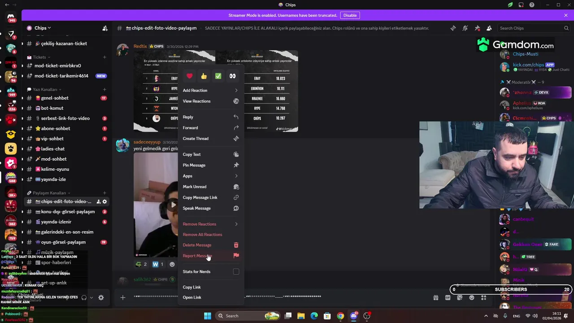The height and width of the screenshot is (323, 574).
Task: Select Copy Message Link option
Action: click(x=211, y=197)
